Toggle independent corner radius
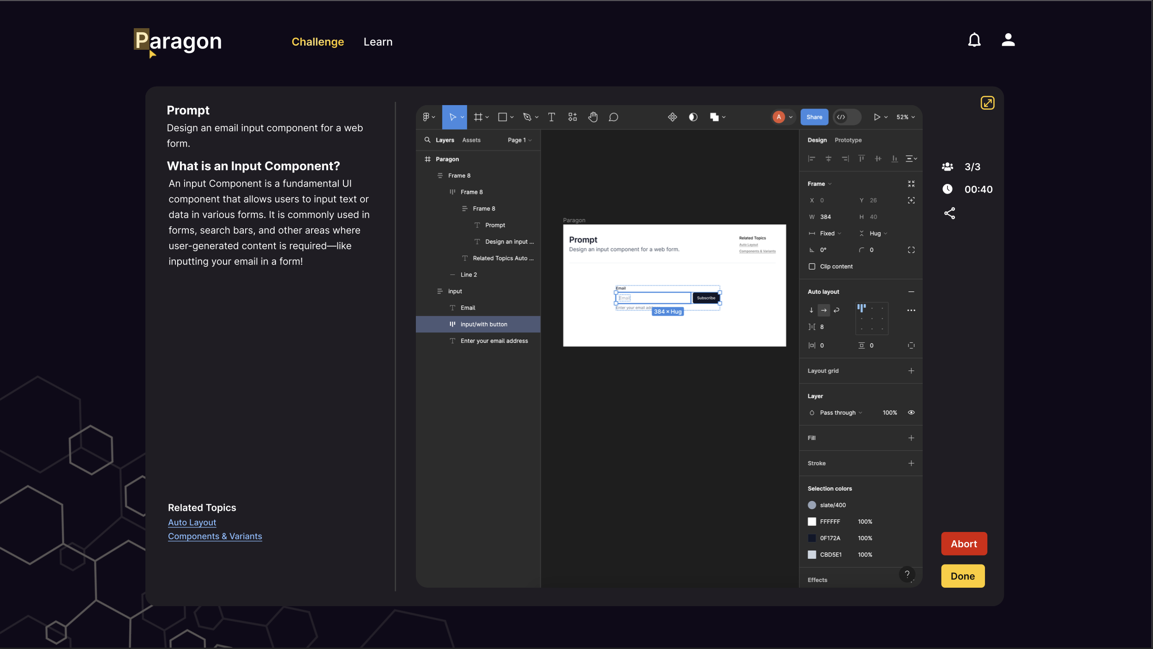 pyautogui.click(x=911, y=250)
